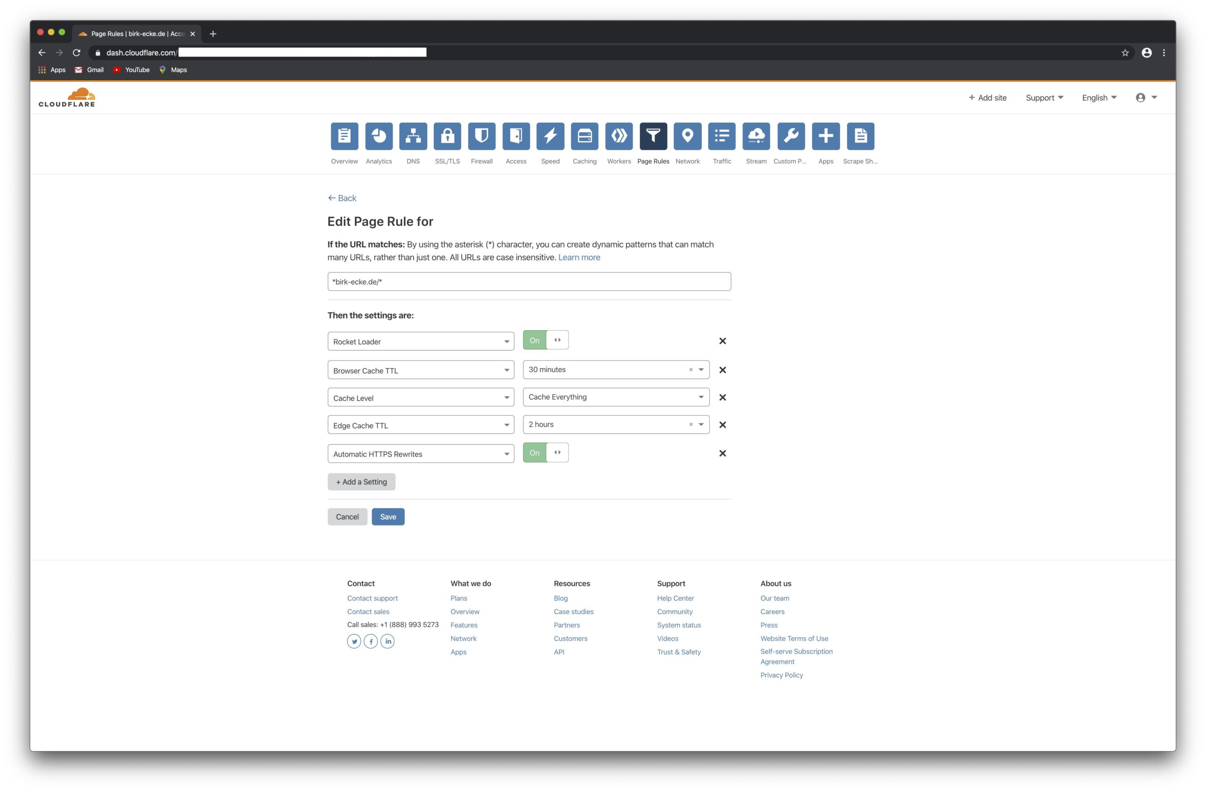The image size is (1206, 791).
Task: Open the account user menu in header
Action: [1146, 98]
